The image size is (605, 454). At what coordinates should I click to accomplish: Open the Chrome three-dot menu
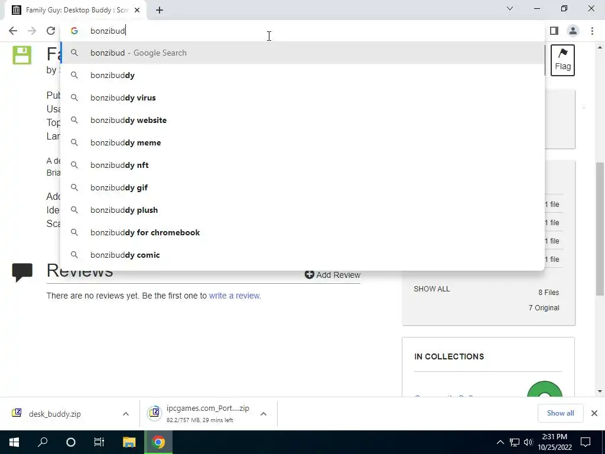tap(592, 31)
